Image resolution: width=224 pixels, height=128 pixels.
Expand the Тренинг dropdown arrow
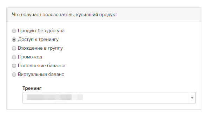click(192, 98)
